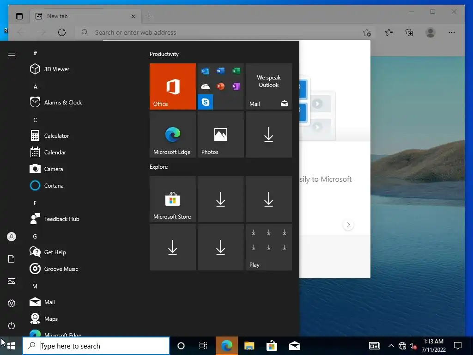Open Edge Settings and more menu
Viewport: 473px width, 355px height.
452,32
